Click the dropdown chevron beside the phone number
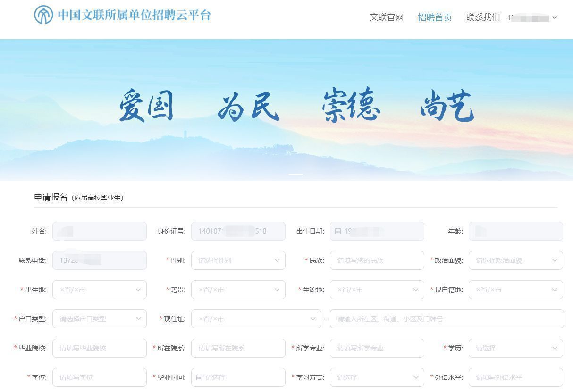The height and width of the screenshot is (392, 573). [554, 17]
